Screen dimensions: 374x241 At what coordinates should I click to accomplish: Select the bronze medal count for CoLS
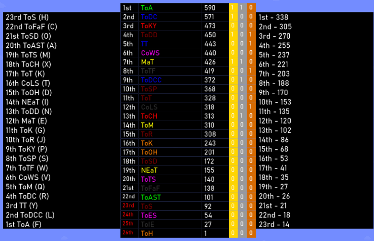[250, 107]
